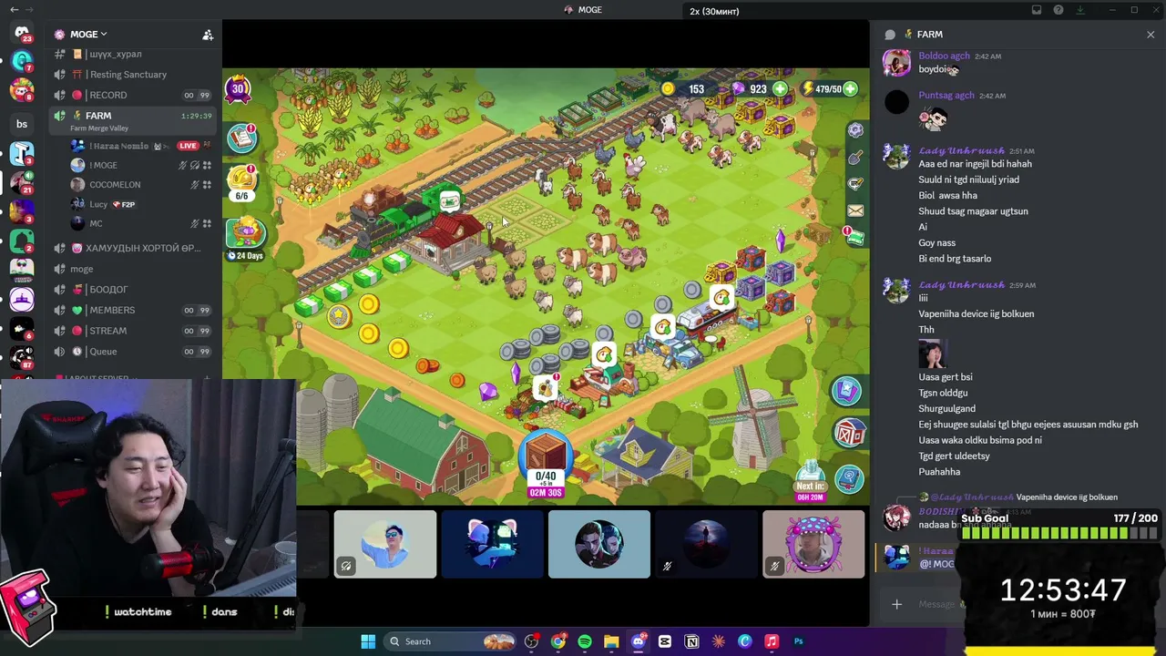Click the invite members icon beside MOGE
The width and height of the screenshot is (1166, 656).
click(x=208, y=35)
